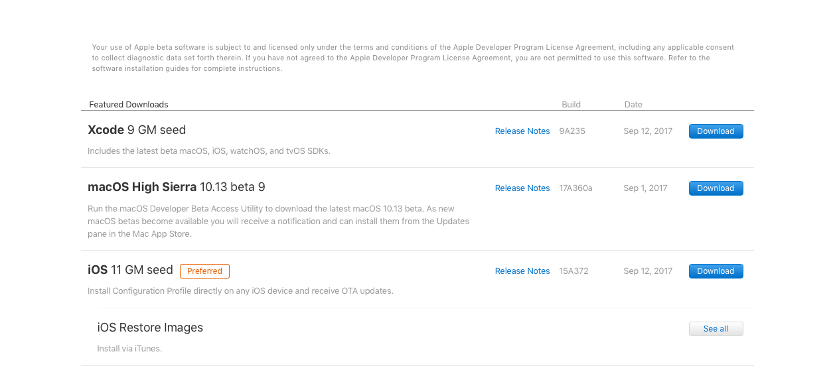Click See all for iOS Restore Images
The image size is (835, 374).
[716, 329]
